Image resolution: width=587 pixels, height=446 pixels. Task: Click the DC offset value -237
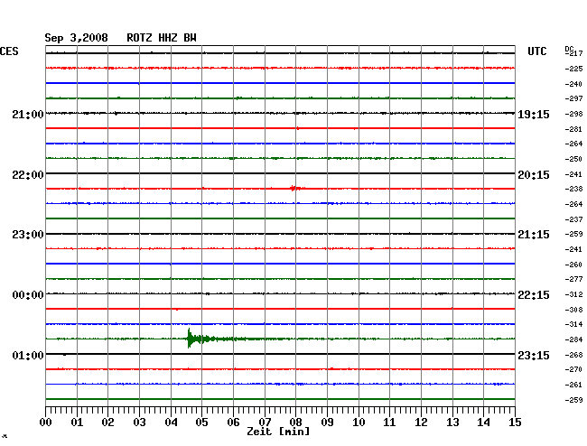coord(573,219)
